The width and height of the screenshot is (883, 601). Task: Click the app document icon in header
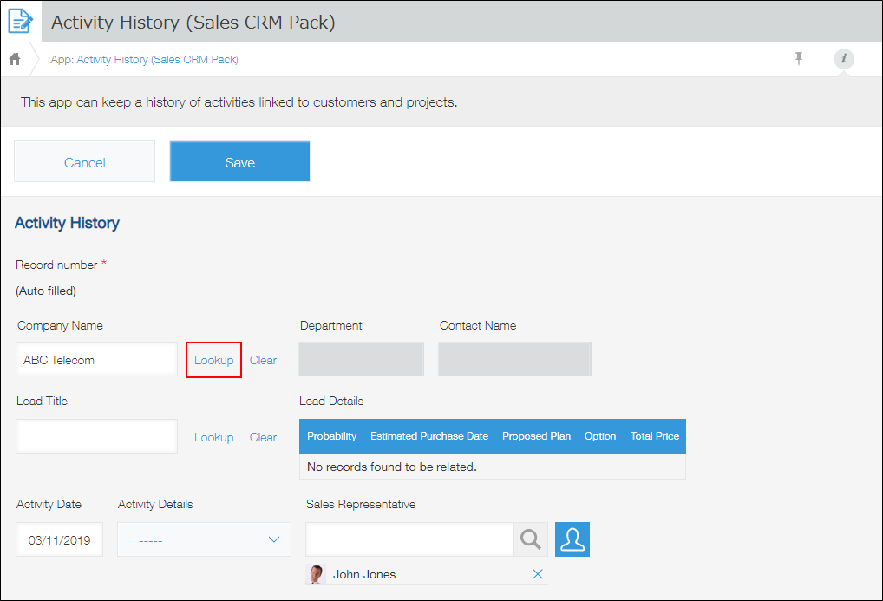click(20, 21)
